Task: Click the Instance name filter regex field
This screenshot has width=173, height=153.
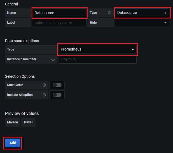Action: point(97,59)
